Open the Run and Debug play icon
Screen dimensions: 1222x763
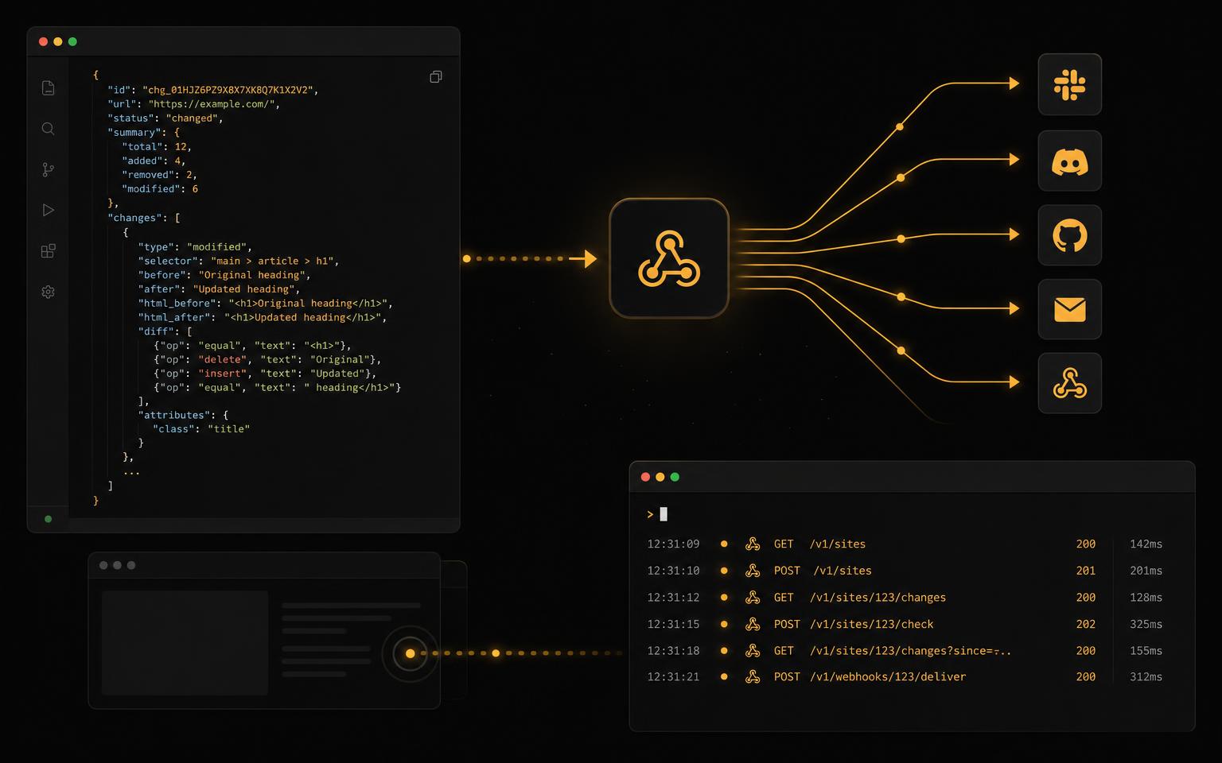[48, 210]
